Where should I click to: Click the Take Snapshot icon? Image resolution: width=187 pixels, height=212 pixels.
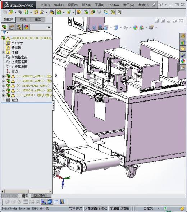(x=119, y=12)
